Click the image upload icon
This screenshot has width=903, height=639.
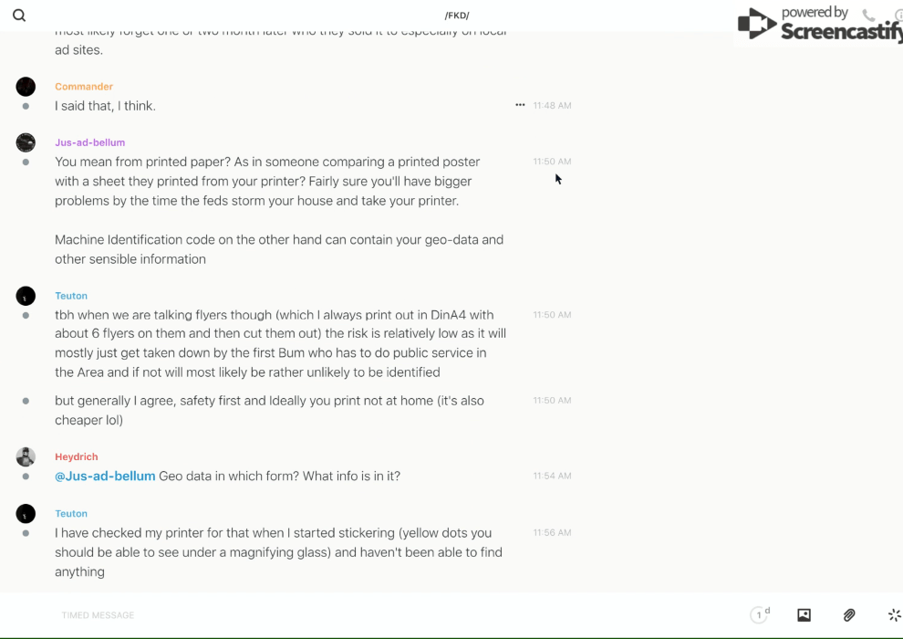coord(804,615)
